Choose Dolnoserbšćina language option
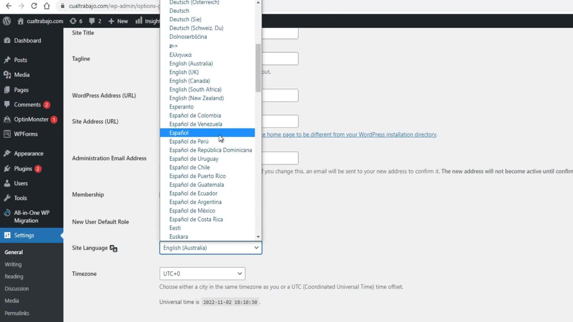 pos(207,37)
